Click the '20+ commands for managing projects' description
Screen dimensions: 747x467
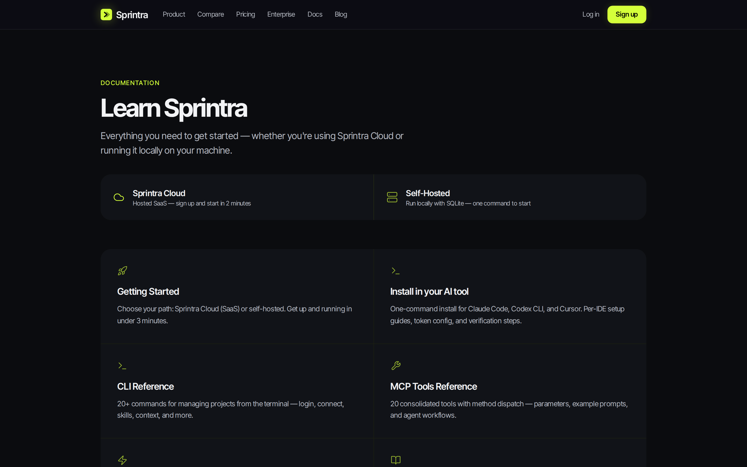tap(231, 410)
